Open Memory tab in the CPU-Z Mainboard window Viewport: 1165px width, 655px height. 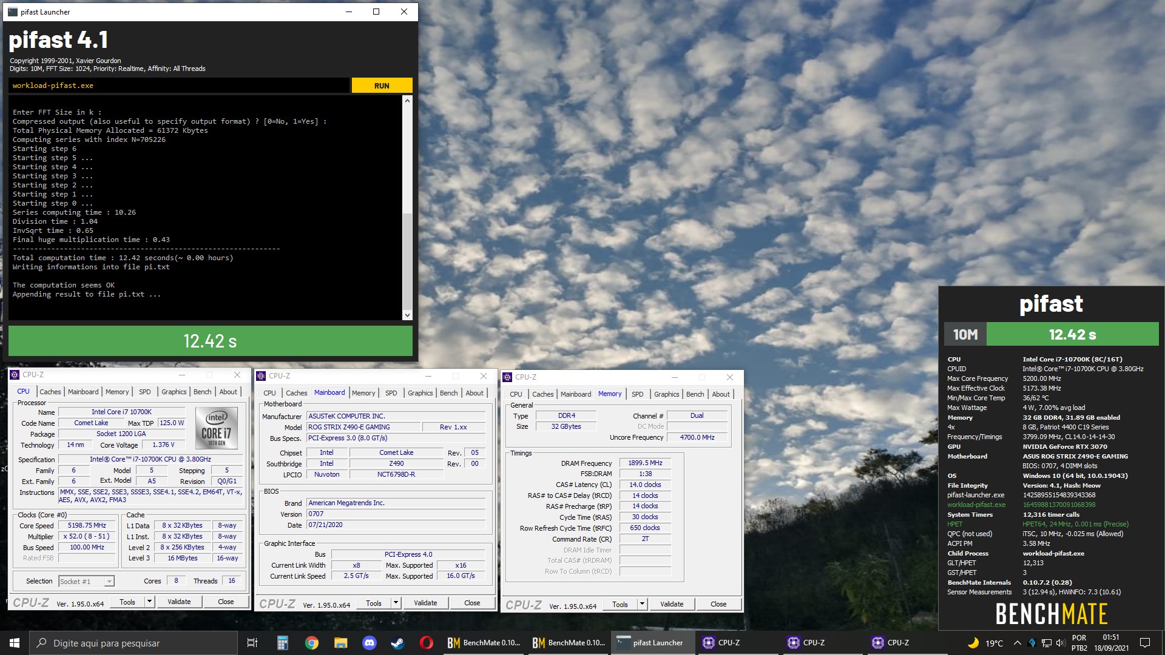[363, 393]
